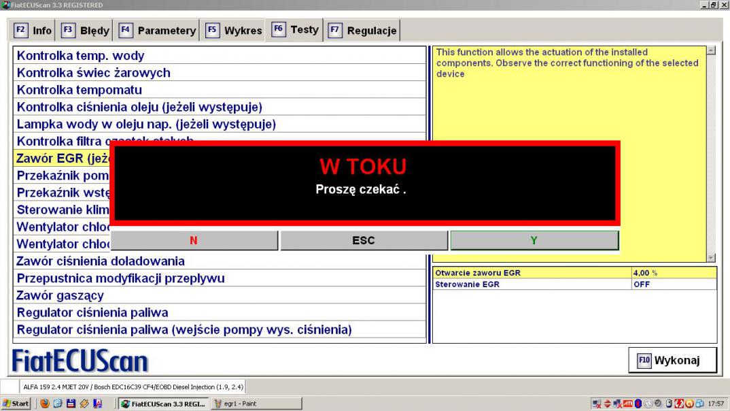Click the red N button
The height and width of the screenshot is (411, 730).
194,240
